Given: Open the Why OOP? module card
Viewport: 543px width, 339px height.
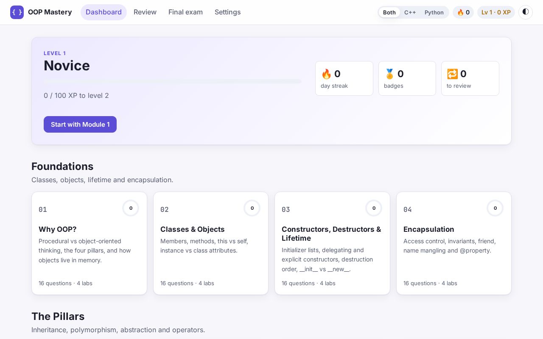Looking at the screenshot, I should coord(89,243).
